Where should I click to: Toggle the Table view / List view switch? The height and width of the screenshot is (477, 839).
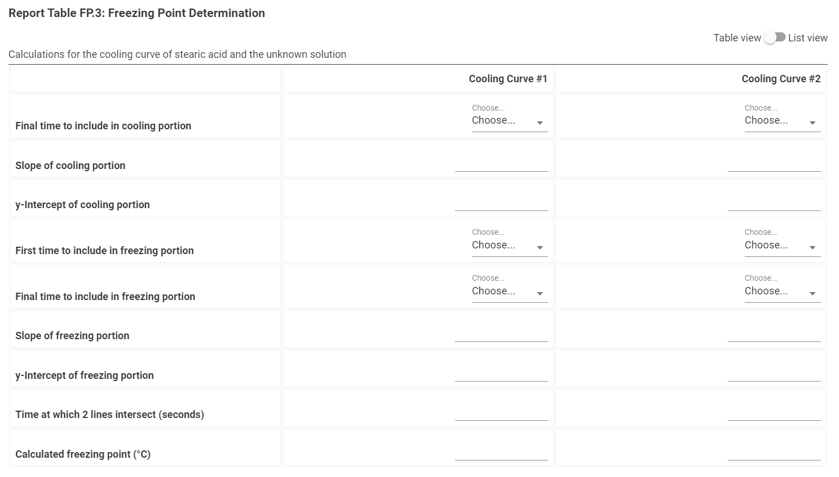775,37
